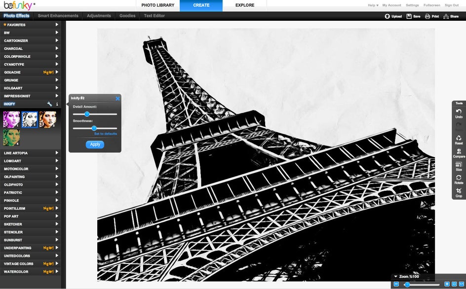Click the Fullscreen link
This screenshot has width=466, height=289.
tap(432, 5)
